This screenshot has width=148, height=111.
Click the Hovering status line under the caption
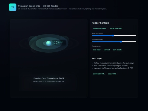(49, 81)
